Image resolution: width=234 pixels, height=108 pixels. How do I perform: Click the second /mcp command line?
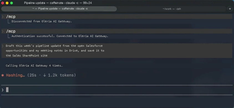[117, 31]
